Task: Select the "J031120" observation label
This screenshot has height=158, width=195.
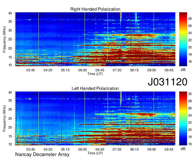Action: tap(167, 82)
